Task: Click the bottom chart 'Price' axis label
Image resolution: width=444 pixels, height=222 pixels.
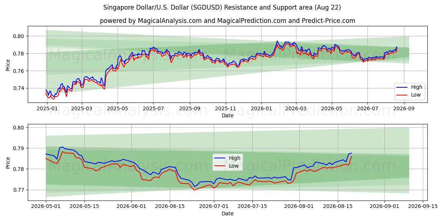Action: [8, 162]
